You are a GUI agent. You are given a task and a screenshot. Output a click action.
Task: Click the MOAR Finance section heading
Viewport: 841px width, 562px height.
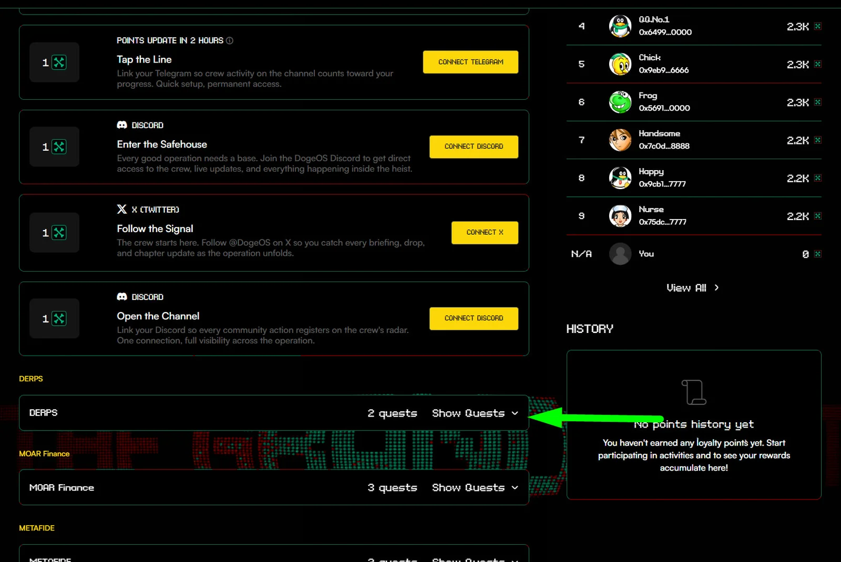[44, 454]
